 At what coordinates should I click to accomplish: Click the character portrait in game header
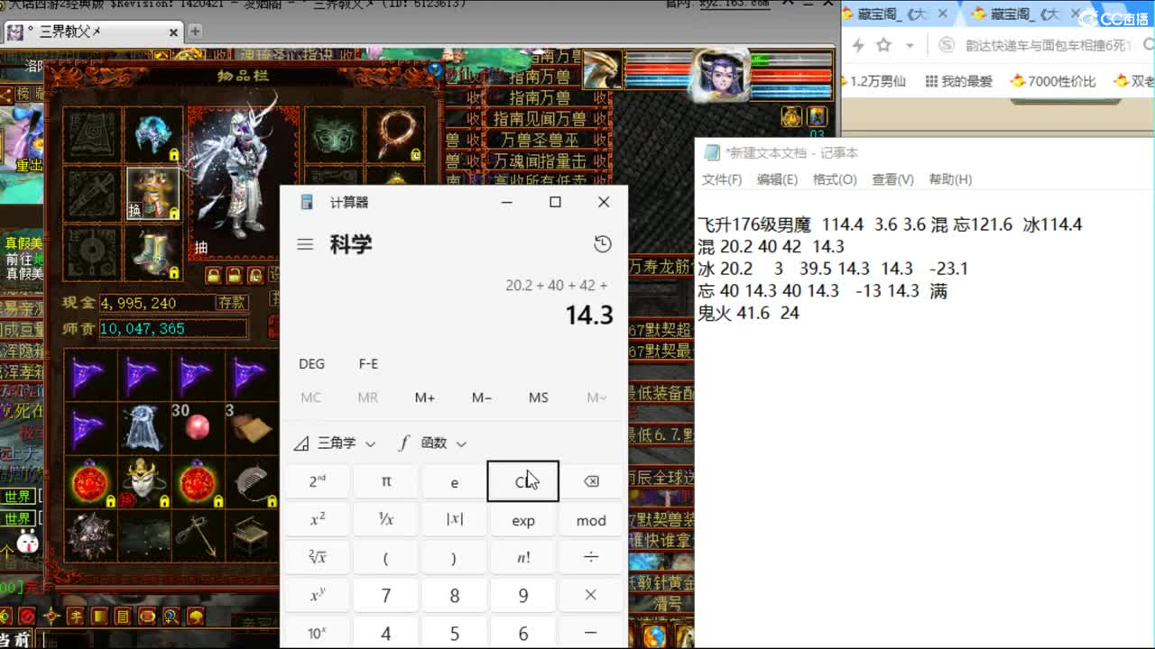718,74
